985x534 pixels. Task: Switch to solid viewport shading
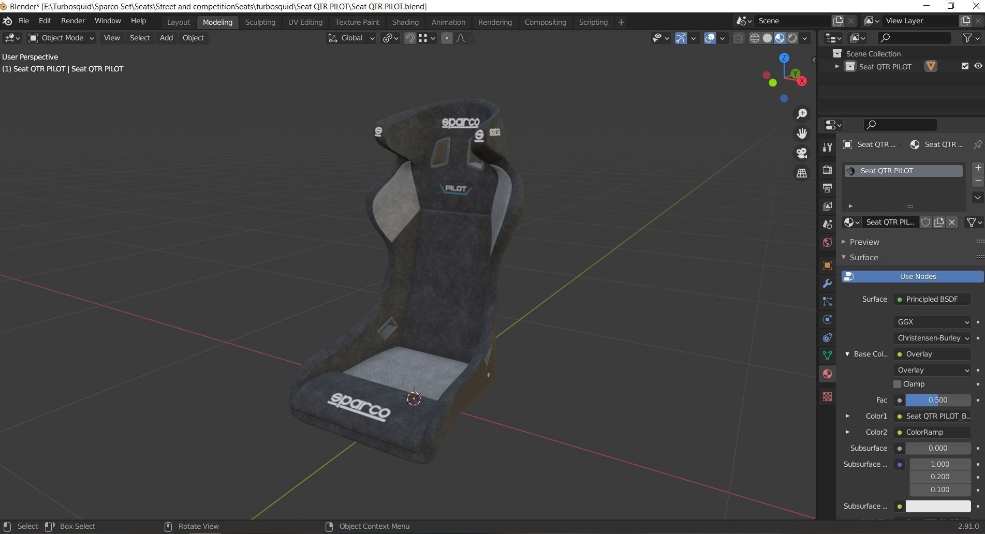(767, 38)
